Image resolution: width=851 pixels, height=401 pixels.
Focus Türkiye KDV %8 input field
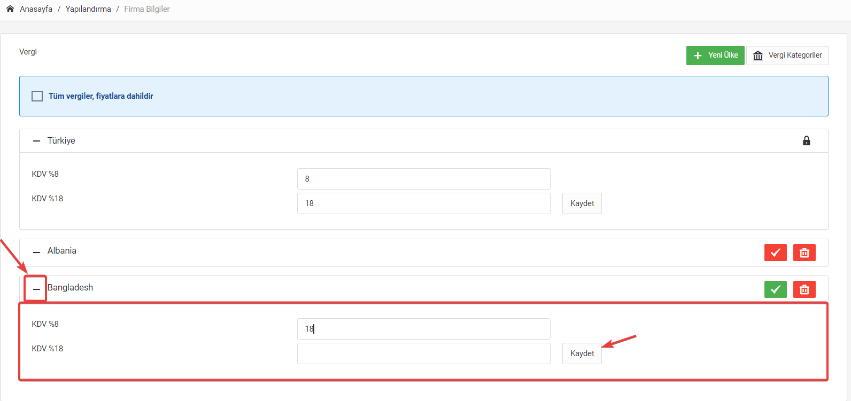coord(423,179)
